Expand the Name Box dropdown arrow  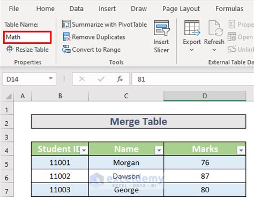pos(51,78)
